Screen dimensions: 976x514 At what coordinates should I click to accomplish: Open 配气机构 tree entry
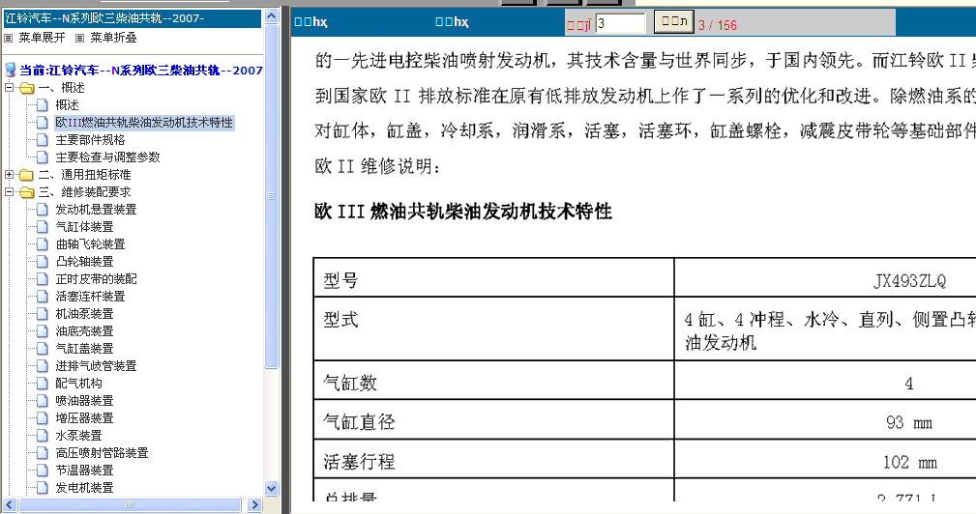pos(78,384)
